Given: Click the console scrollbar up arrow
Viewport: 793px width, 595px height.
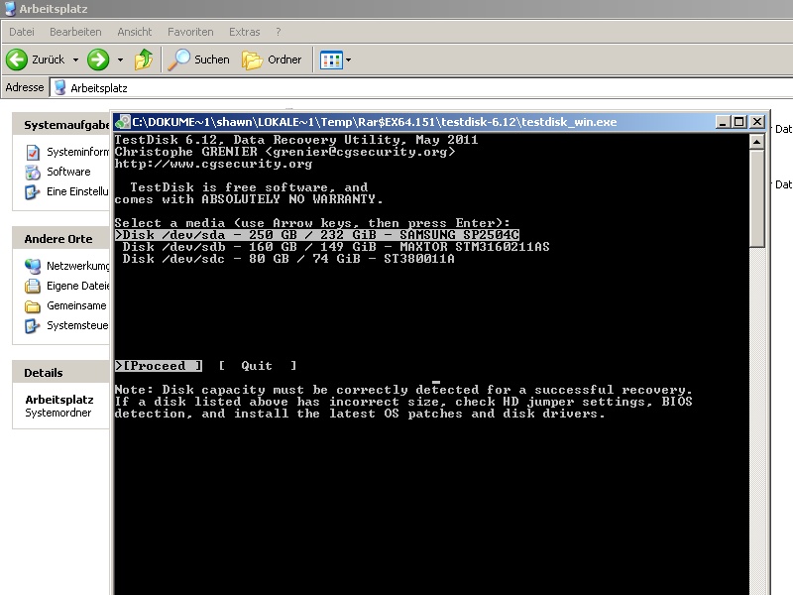Looking at the screenshot, I should pyautogui.click(x=757, y=142).
